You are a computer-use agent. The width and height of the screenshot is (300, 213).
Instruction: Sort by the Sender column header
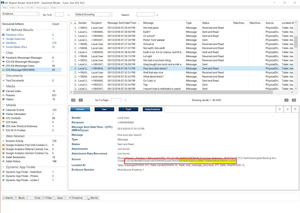tap(83, 23)
